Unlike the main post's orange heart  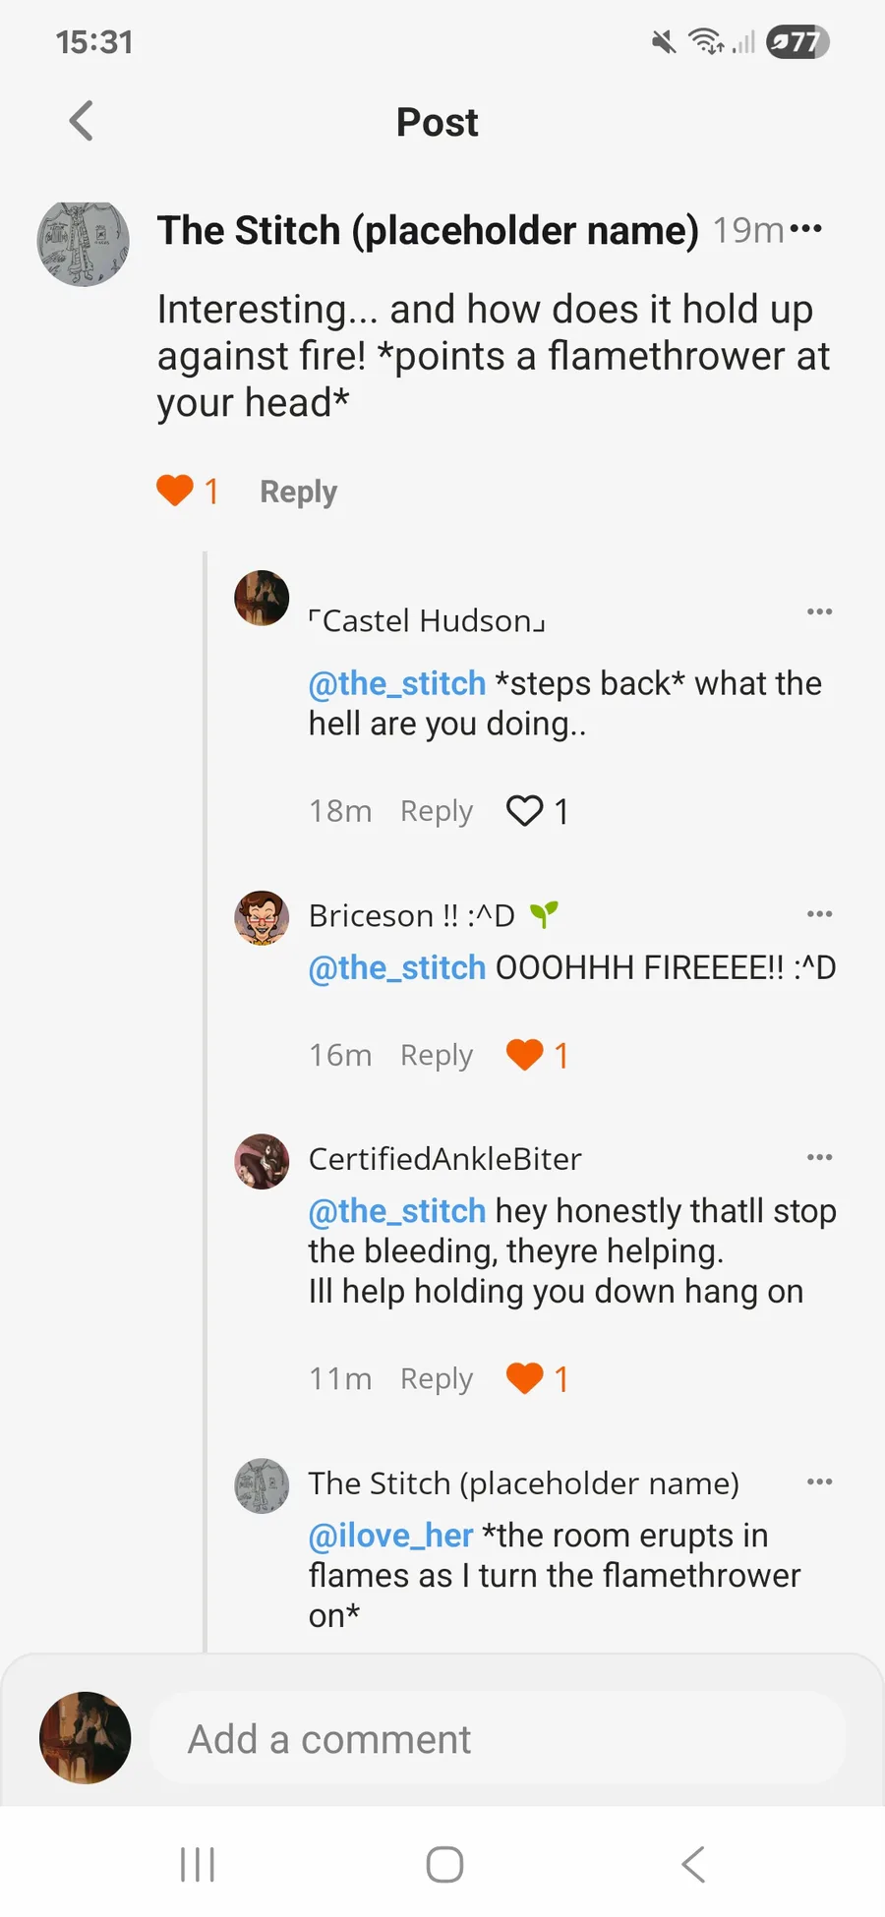[175, 490]
